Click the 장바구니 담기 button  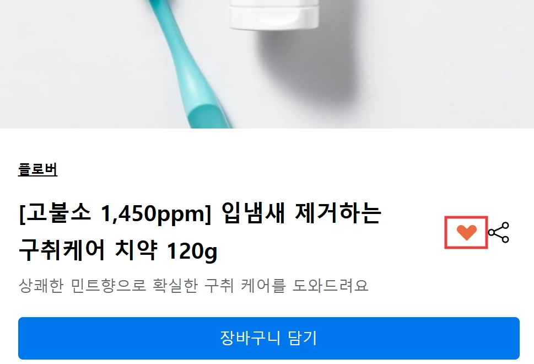tap(269, 338)
